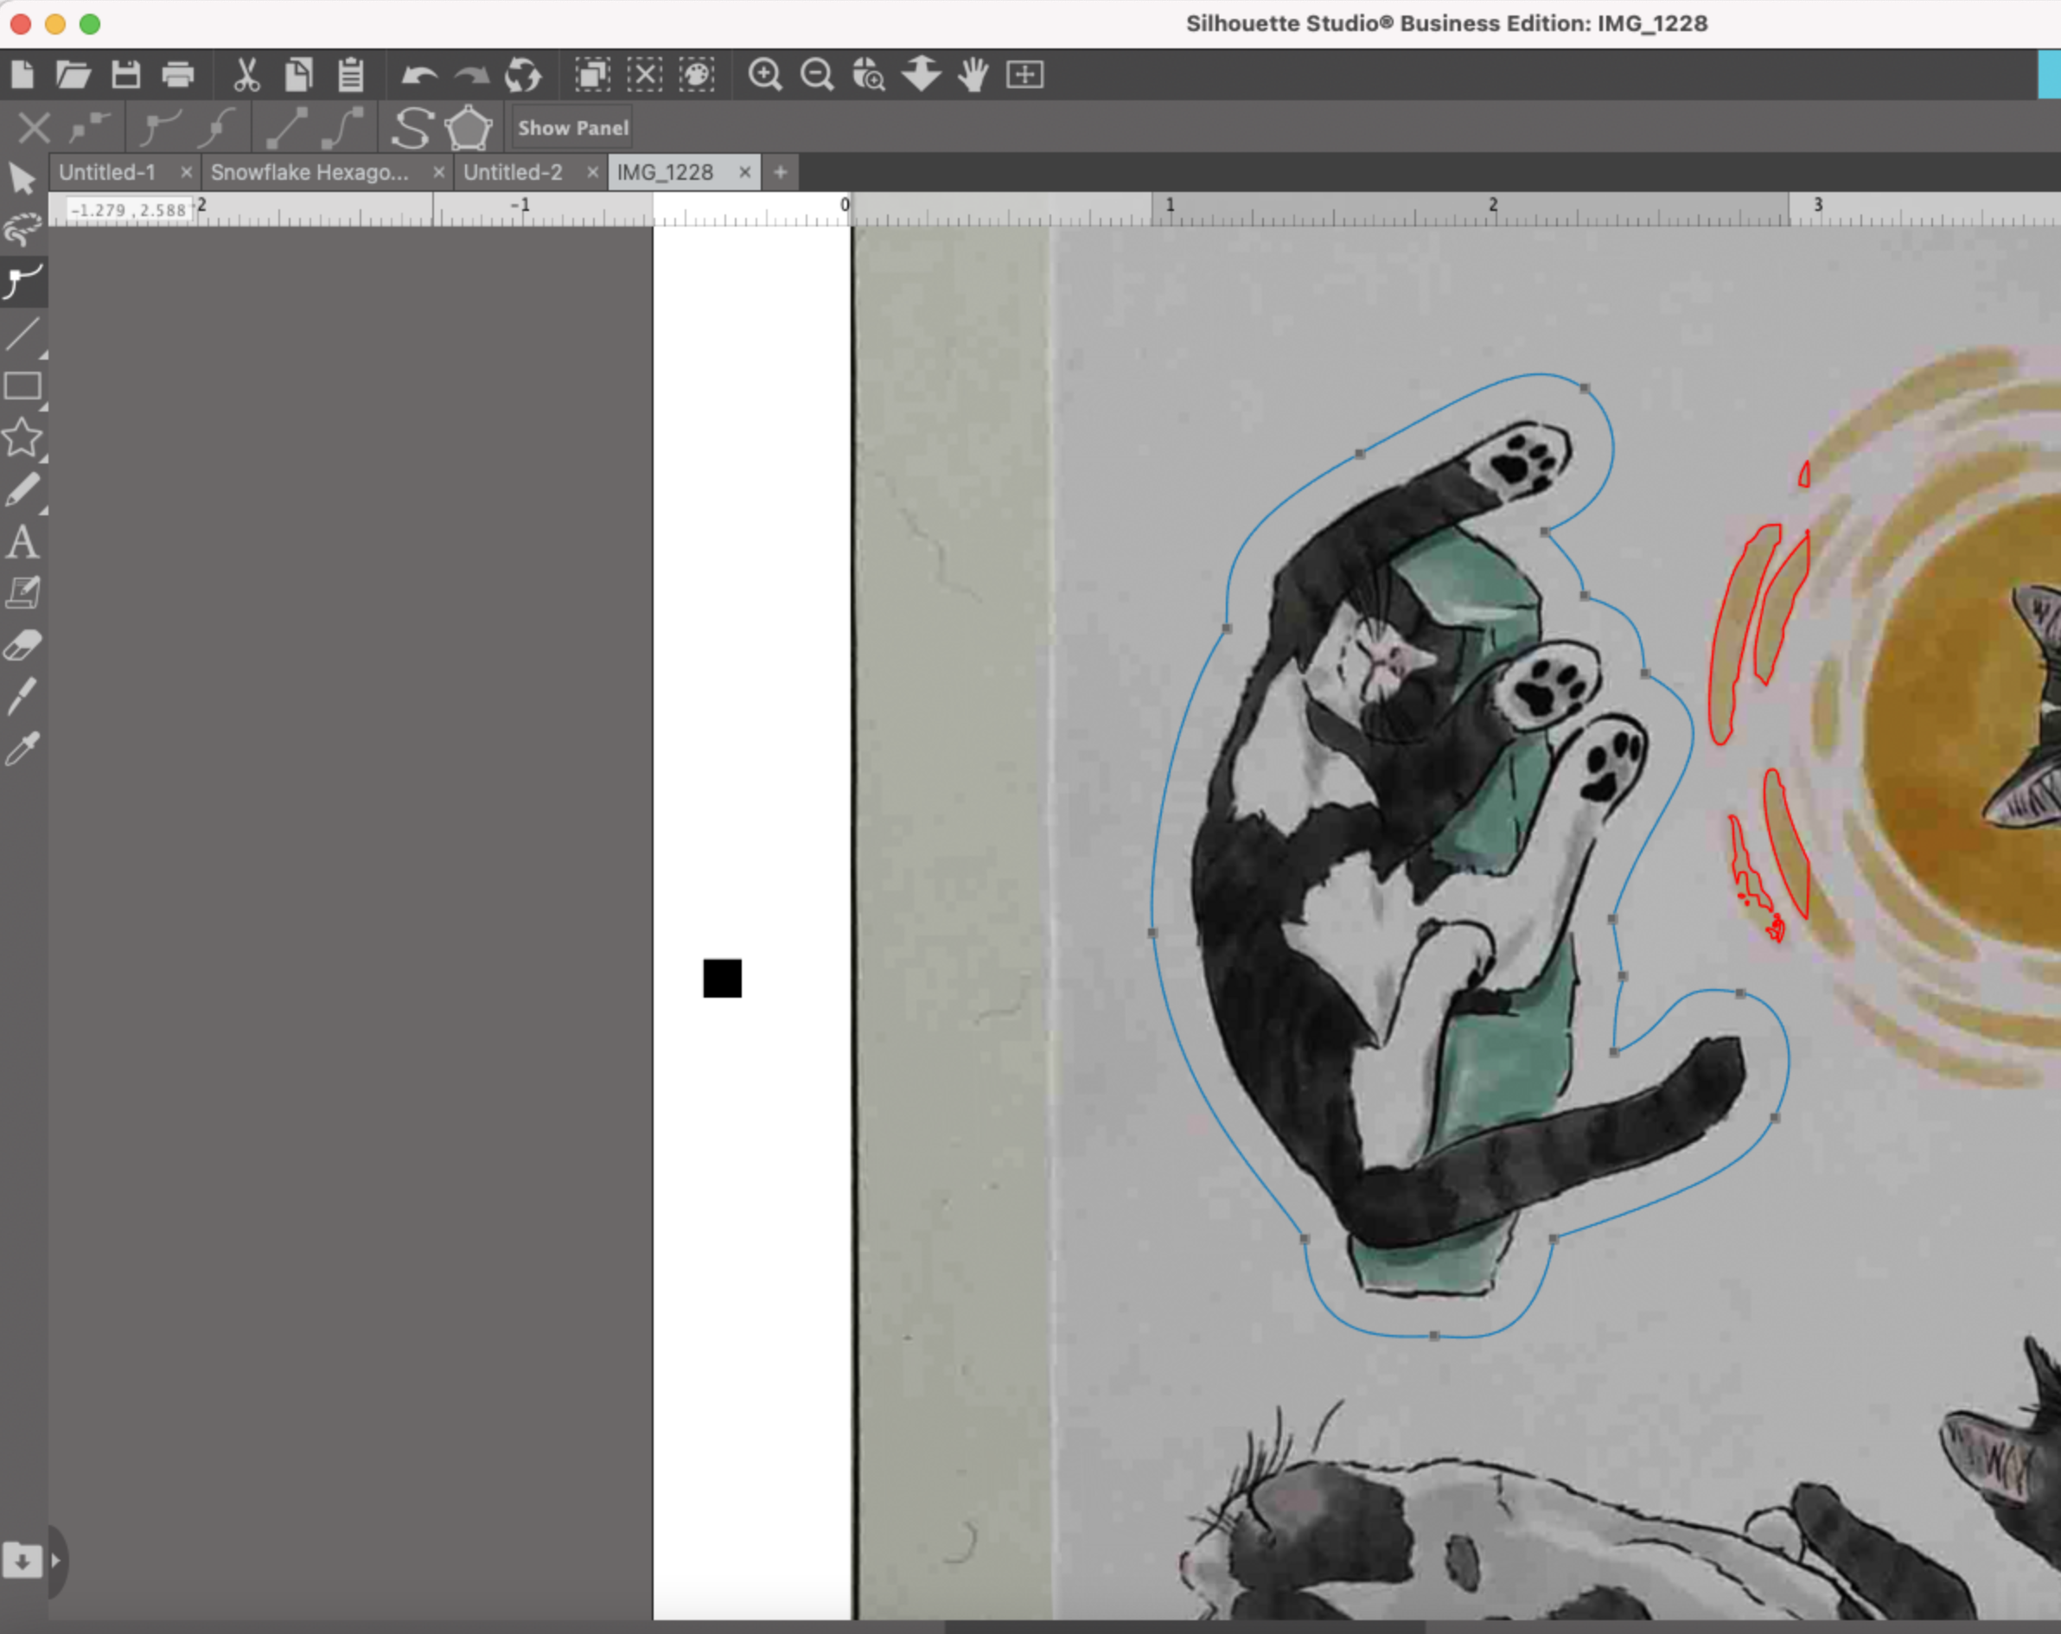Screen dimensions: 2061x1634
Task: Choose the Draw a Note tool
Action: point(22,593)
